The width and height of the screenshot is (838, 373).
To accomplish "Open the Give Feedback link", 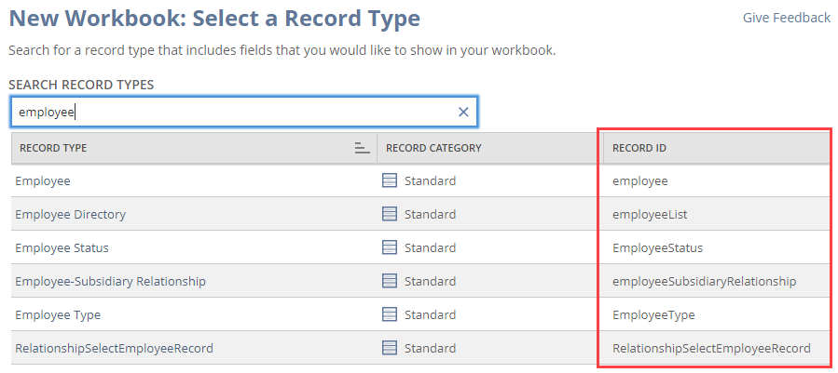I will pyautogui.click(x=787, y=18).
